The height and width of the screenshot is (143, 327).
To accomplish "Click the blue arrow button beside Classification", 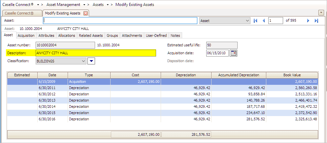I will [92, 61].
